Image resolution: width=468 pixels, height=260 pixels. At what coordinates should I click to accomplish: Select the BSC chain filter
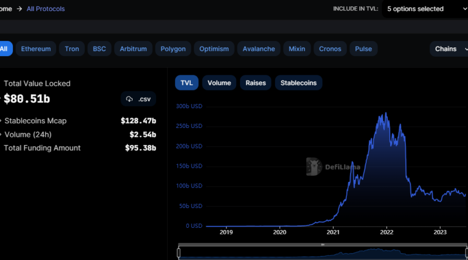point(99,49)
